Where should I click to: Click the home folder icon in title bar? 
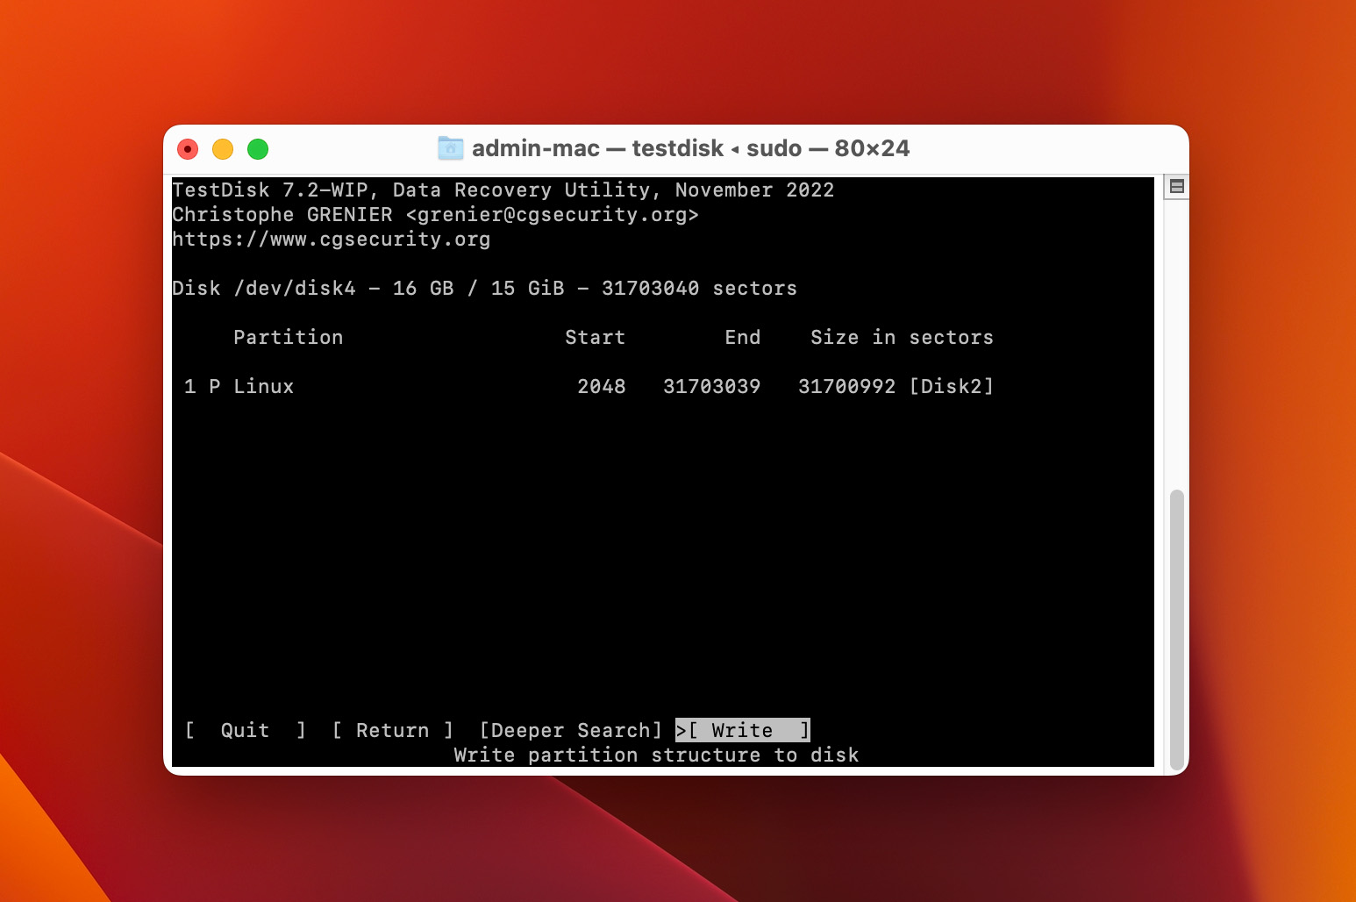point(450,148)
